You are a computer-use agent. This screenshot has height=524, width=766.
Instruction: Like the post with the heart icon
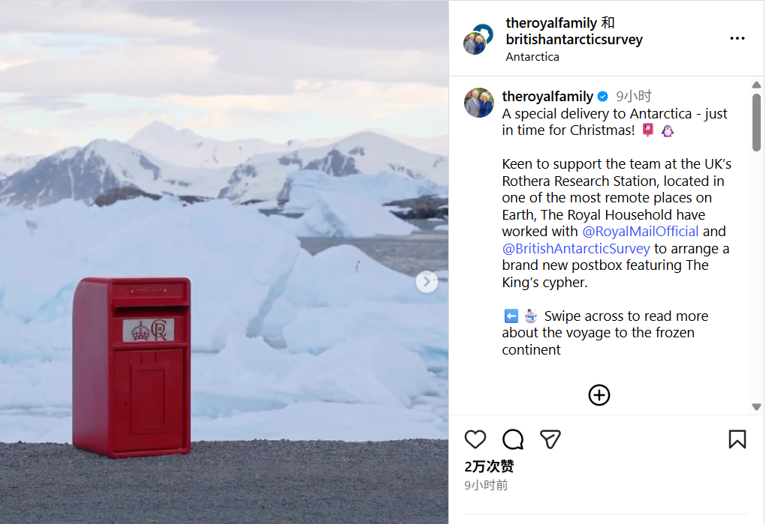click(475, 439)
